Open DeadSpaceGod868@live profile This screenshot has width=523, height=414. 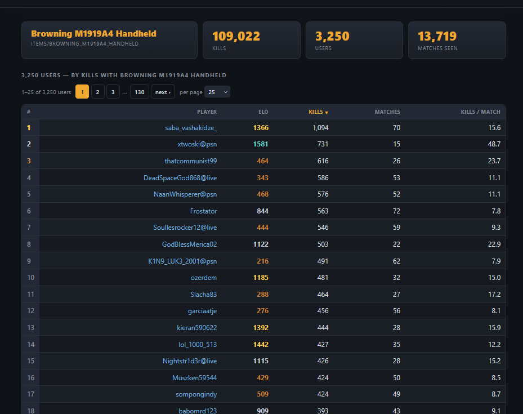[x=180, y=178]
